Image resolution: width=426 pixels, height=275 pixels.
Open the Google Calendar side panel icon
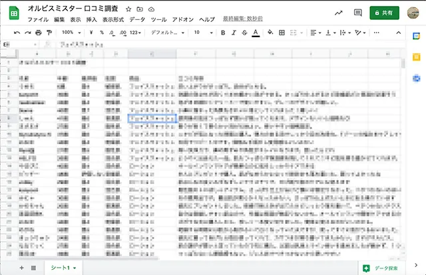pyautogui.click(x=416, y=36)
